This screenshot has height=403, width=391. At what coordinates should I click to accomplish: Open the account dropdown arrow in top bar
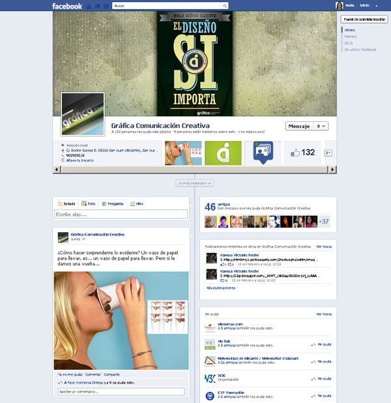click(x=377, y=6)
